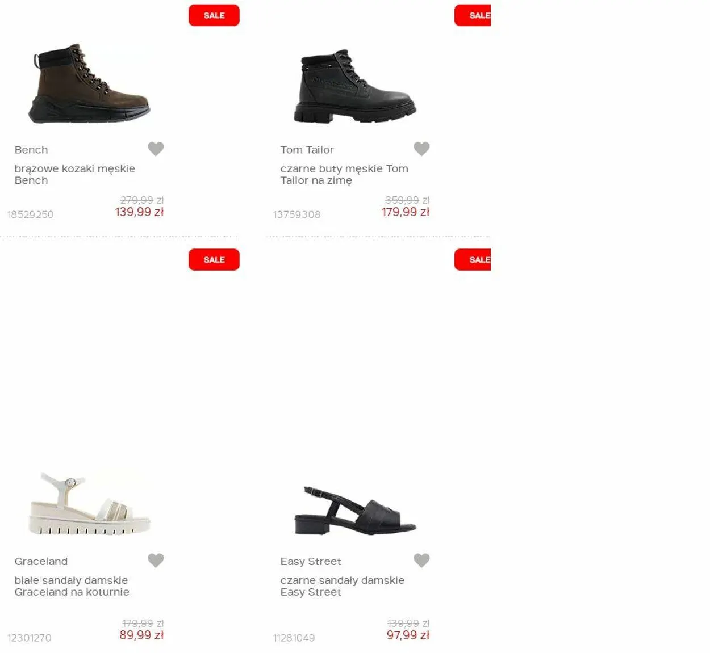Favorite the white Graceland sandals with heart
The image size is (710, 653).
156,561
